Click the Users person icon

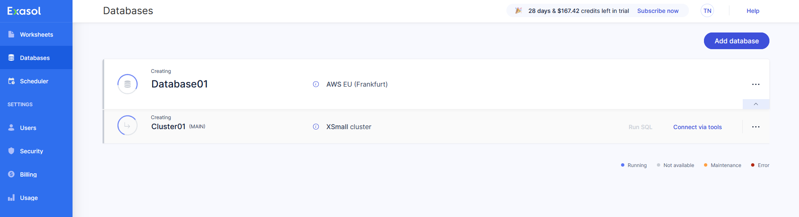pos(11,127)
